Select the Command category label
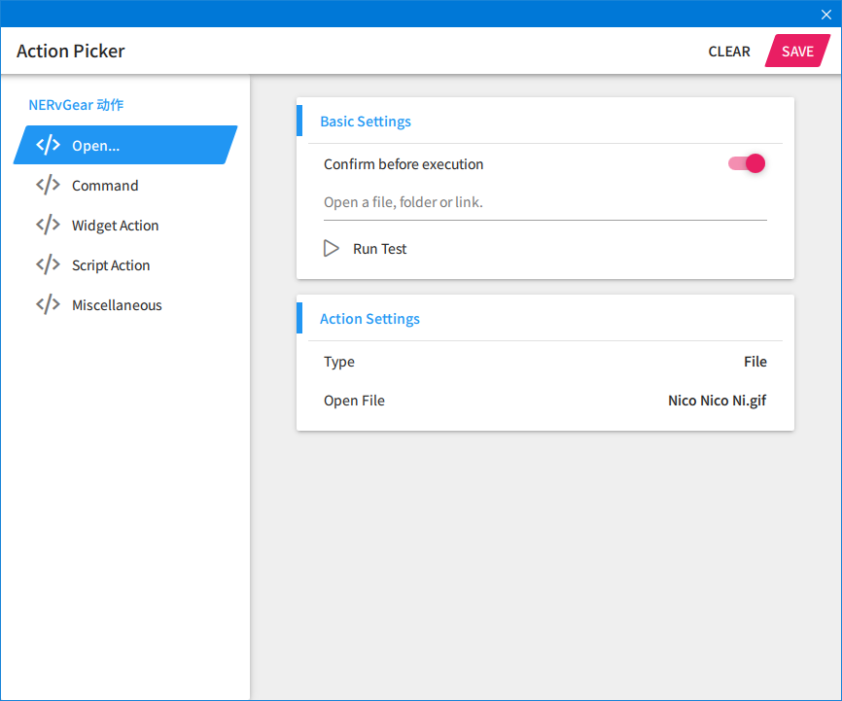This screenshot has width=842, height=701. coord(105,186)
